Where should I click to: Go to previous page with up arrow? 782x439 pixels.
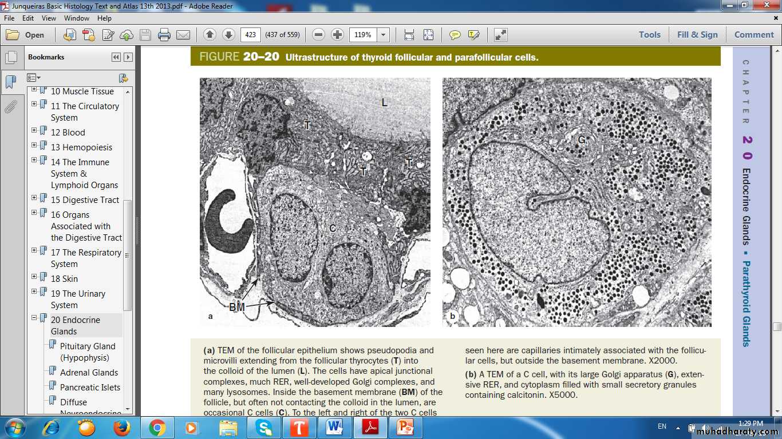[x=210, y=35]
